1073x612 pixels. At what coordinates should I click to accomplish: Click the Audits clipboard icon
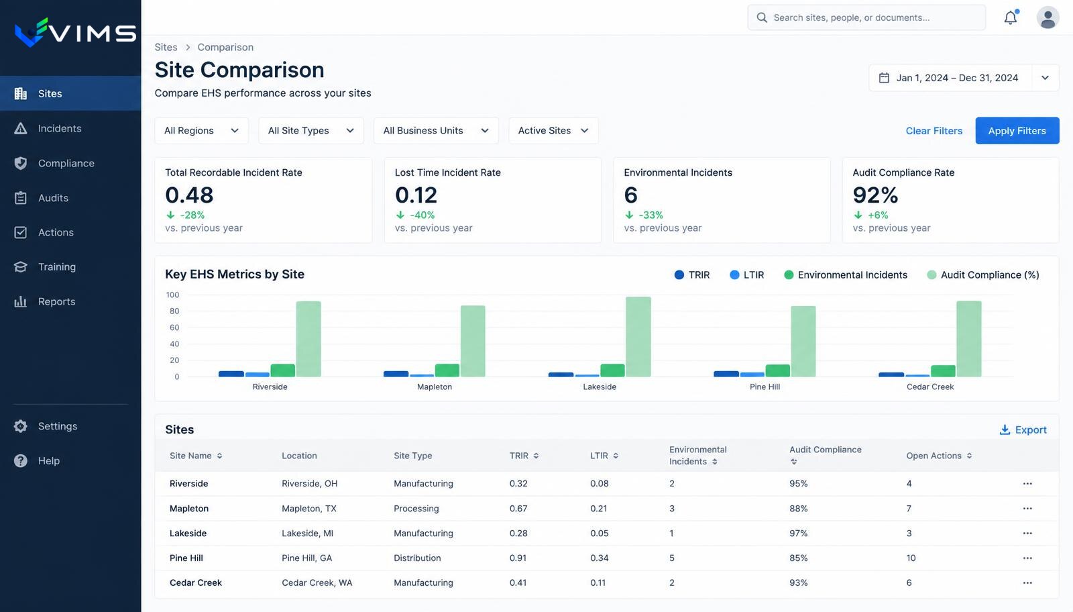coord(21,198)
